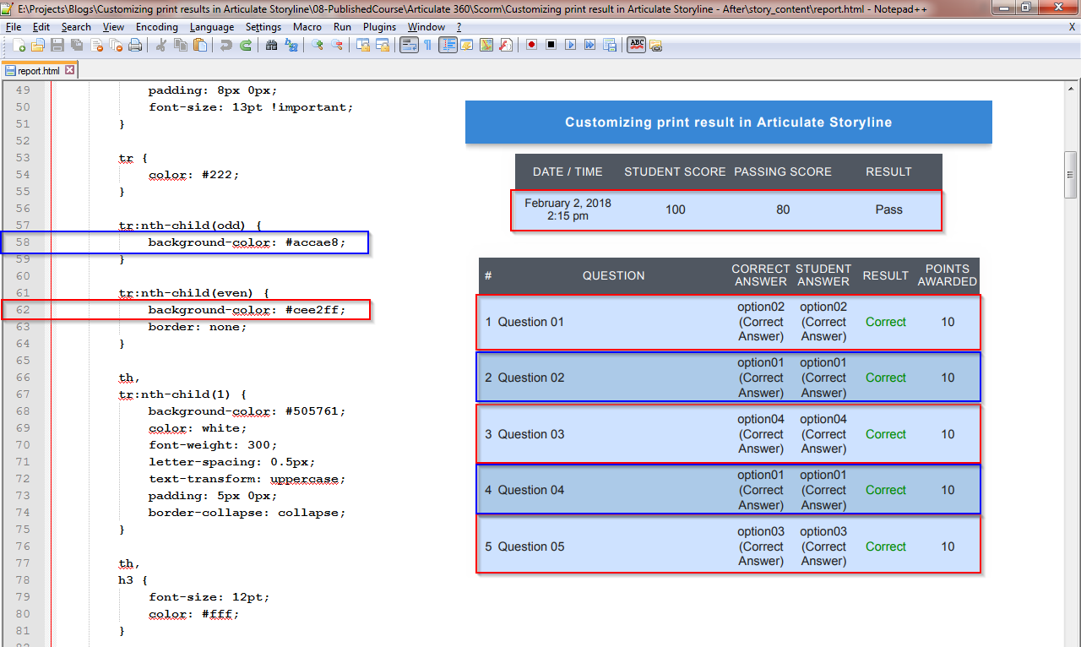Click the green Redo arrow icon
1081x647 pixels.
click(x=246, y=45)
